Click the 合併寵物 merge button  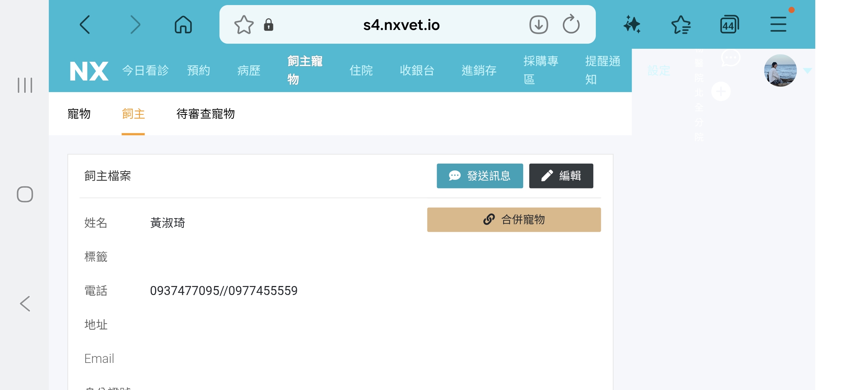514,220
